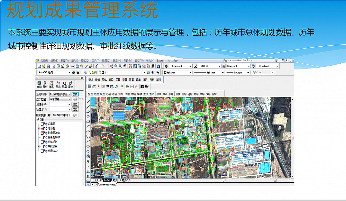Check the 轮廓图 layer checkbox
The width and height of the screenshot is (346, 201).
point(43,124)
